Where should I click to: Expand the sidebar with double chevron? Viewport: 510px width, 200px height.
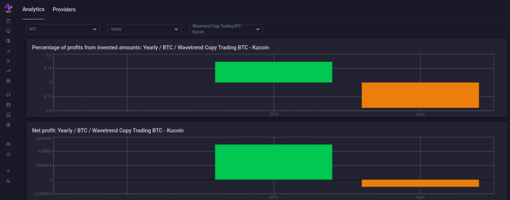point(8,171)
